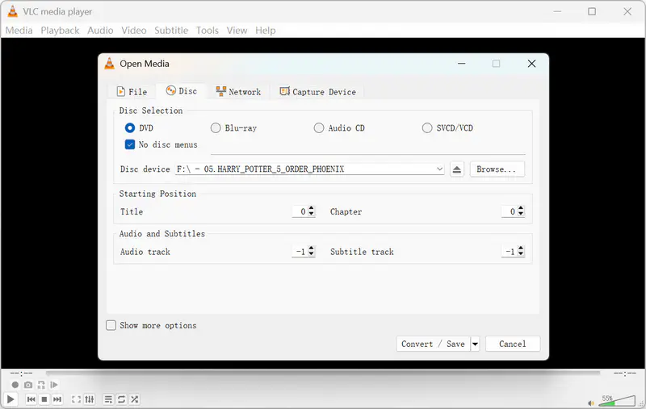Click the remaining time display
The width and height of the screenshot is (646, 409).
625,374
